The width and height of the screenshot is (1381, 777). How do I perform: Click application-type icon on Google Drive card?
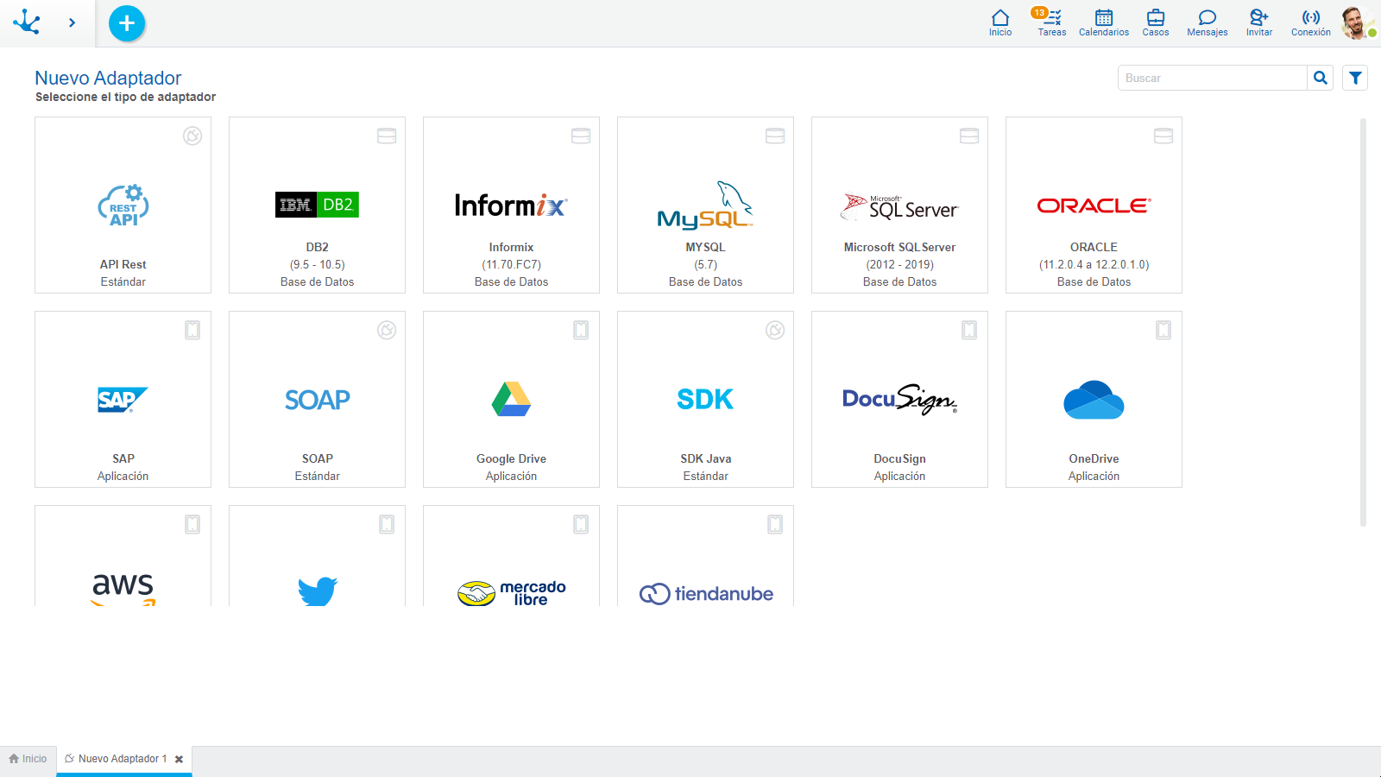tap(581, 330)
